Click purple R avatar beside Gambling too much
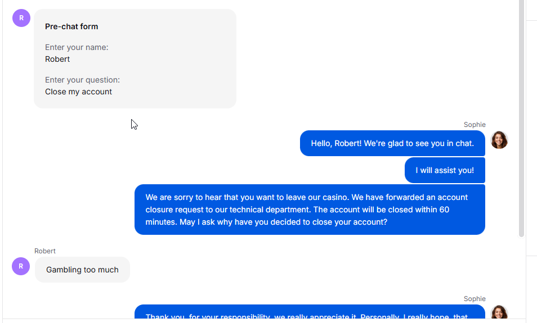 pos(21,266)
